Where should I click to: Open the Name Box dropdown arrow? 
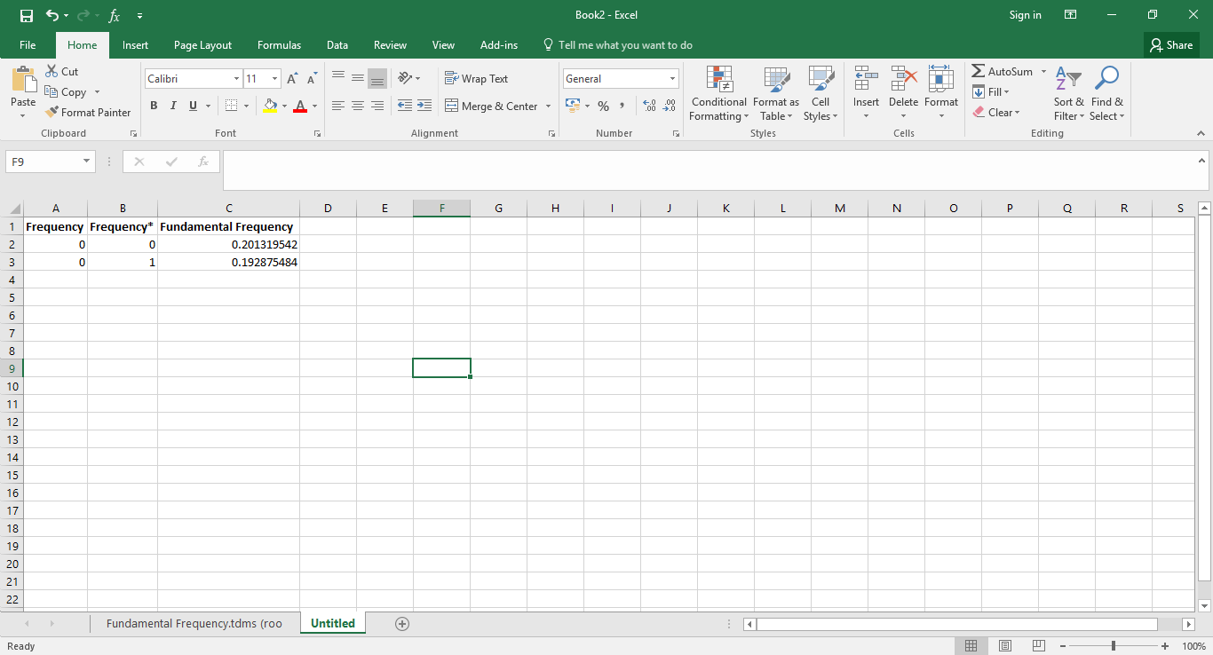pos(87,162)
